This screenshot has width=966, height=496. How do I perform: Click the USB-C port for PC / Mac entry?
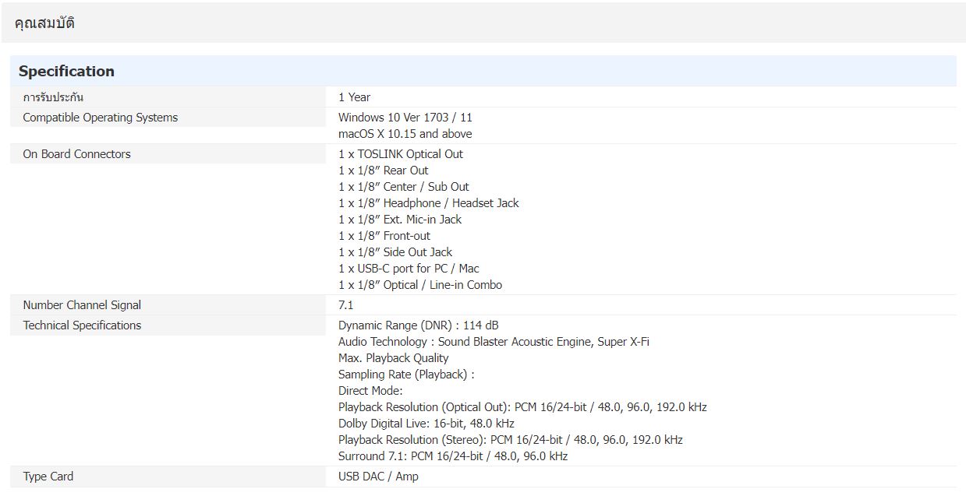tap(409, 269)
